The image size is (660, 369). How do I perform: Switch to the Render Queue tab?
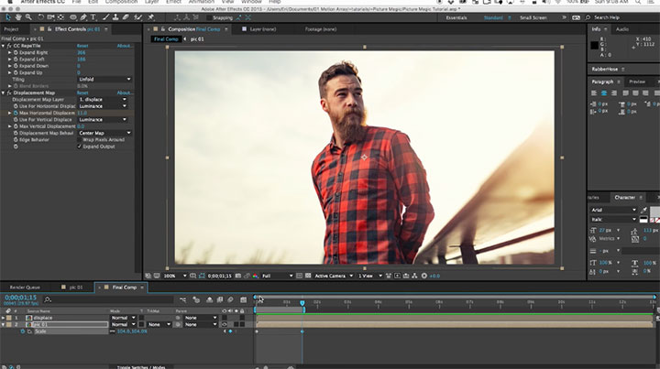(x=25, y=288)
